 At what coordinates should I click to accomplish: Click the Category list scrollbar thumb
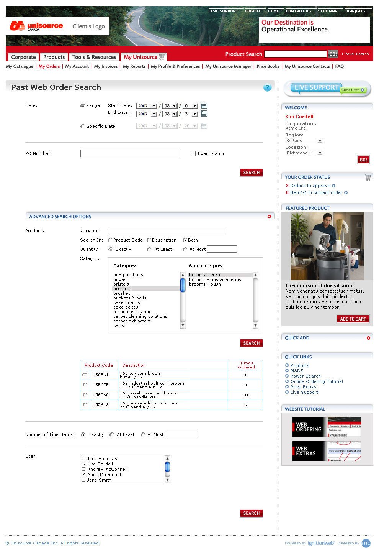point(183,285)
